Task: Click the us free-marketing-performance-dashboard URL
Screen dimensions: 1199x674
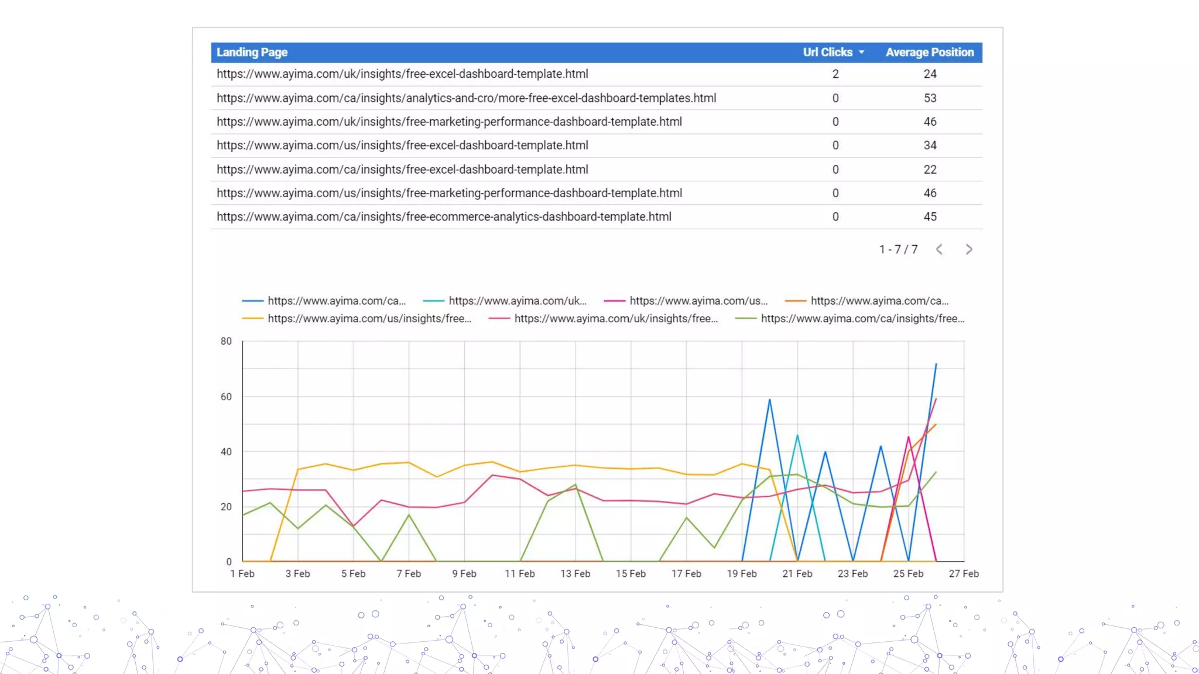Action: (449, 193)
